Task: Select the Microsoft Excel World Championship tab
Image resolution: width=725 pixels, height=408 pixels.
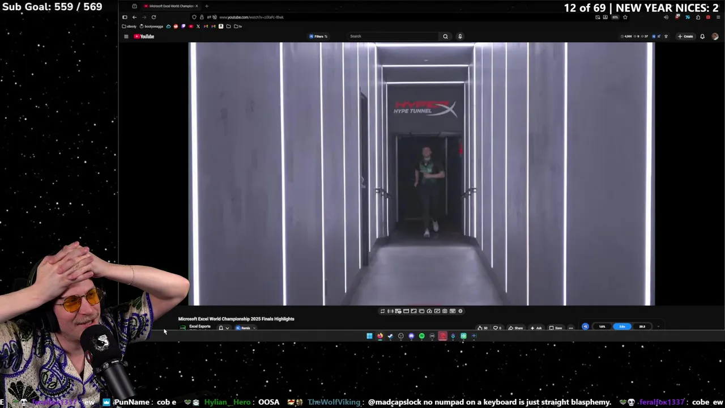Action: tap(170, 6)
